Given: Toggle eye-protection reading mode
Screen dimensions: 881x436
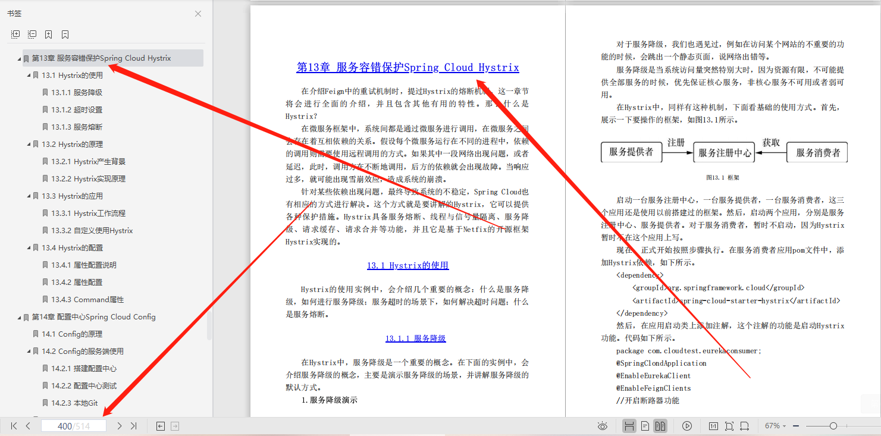Looking at the screenshot, I should point(603,426).
